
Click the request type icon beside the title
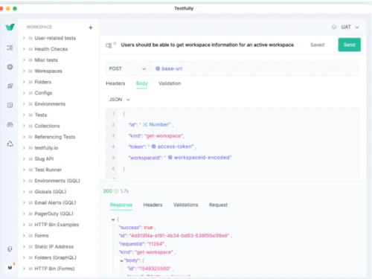point(109,45)
